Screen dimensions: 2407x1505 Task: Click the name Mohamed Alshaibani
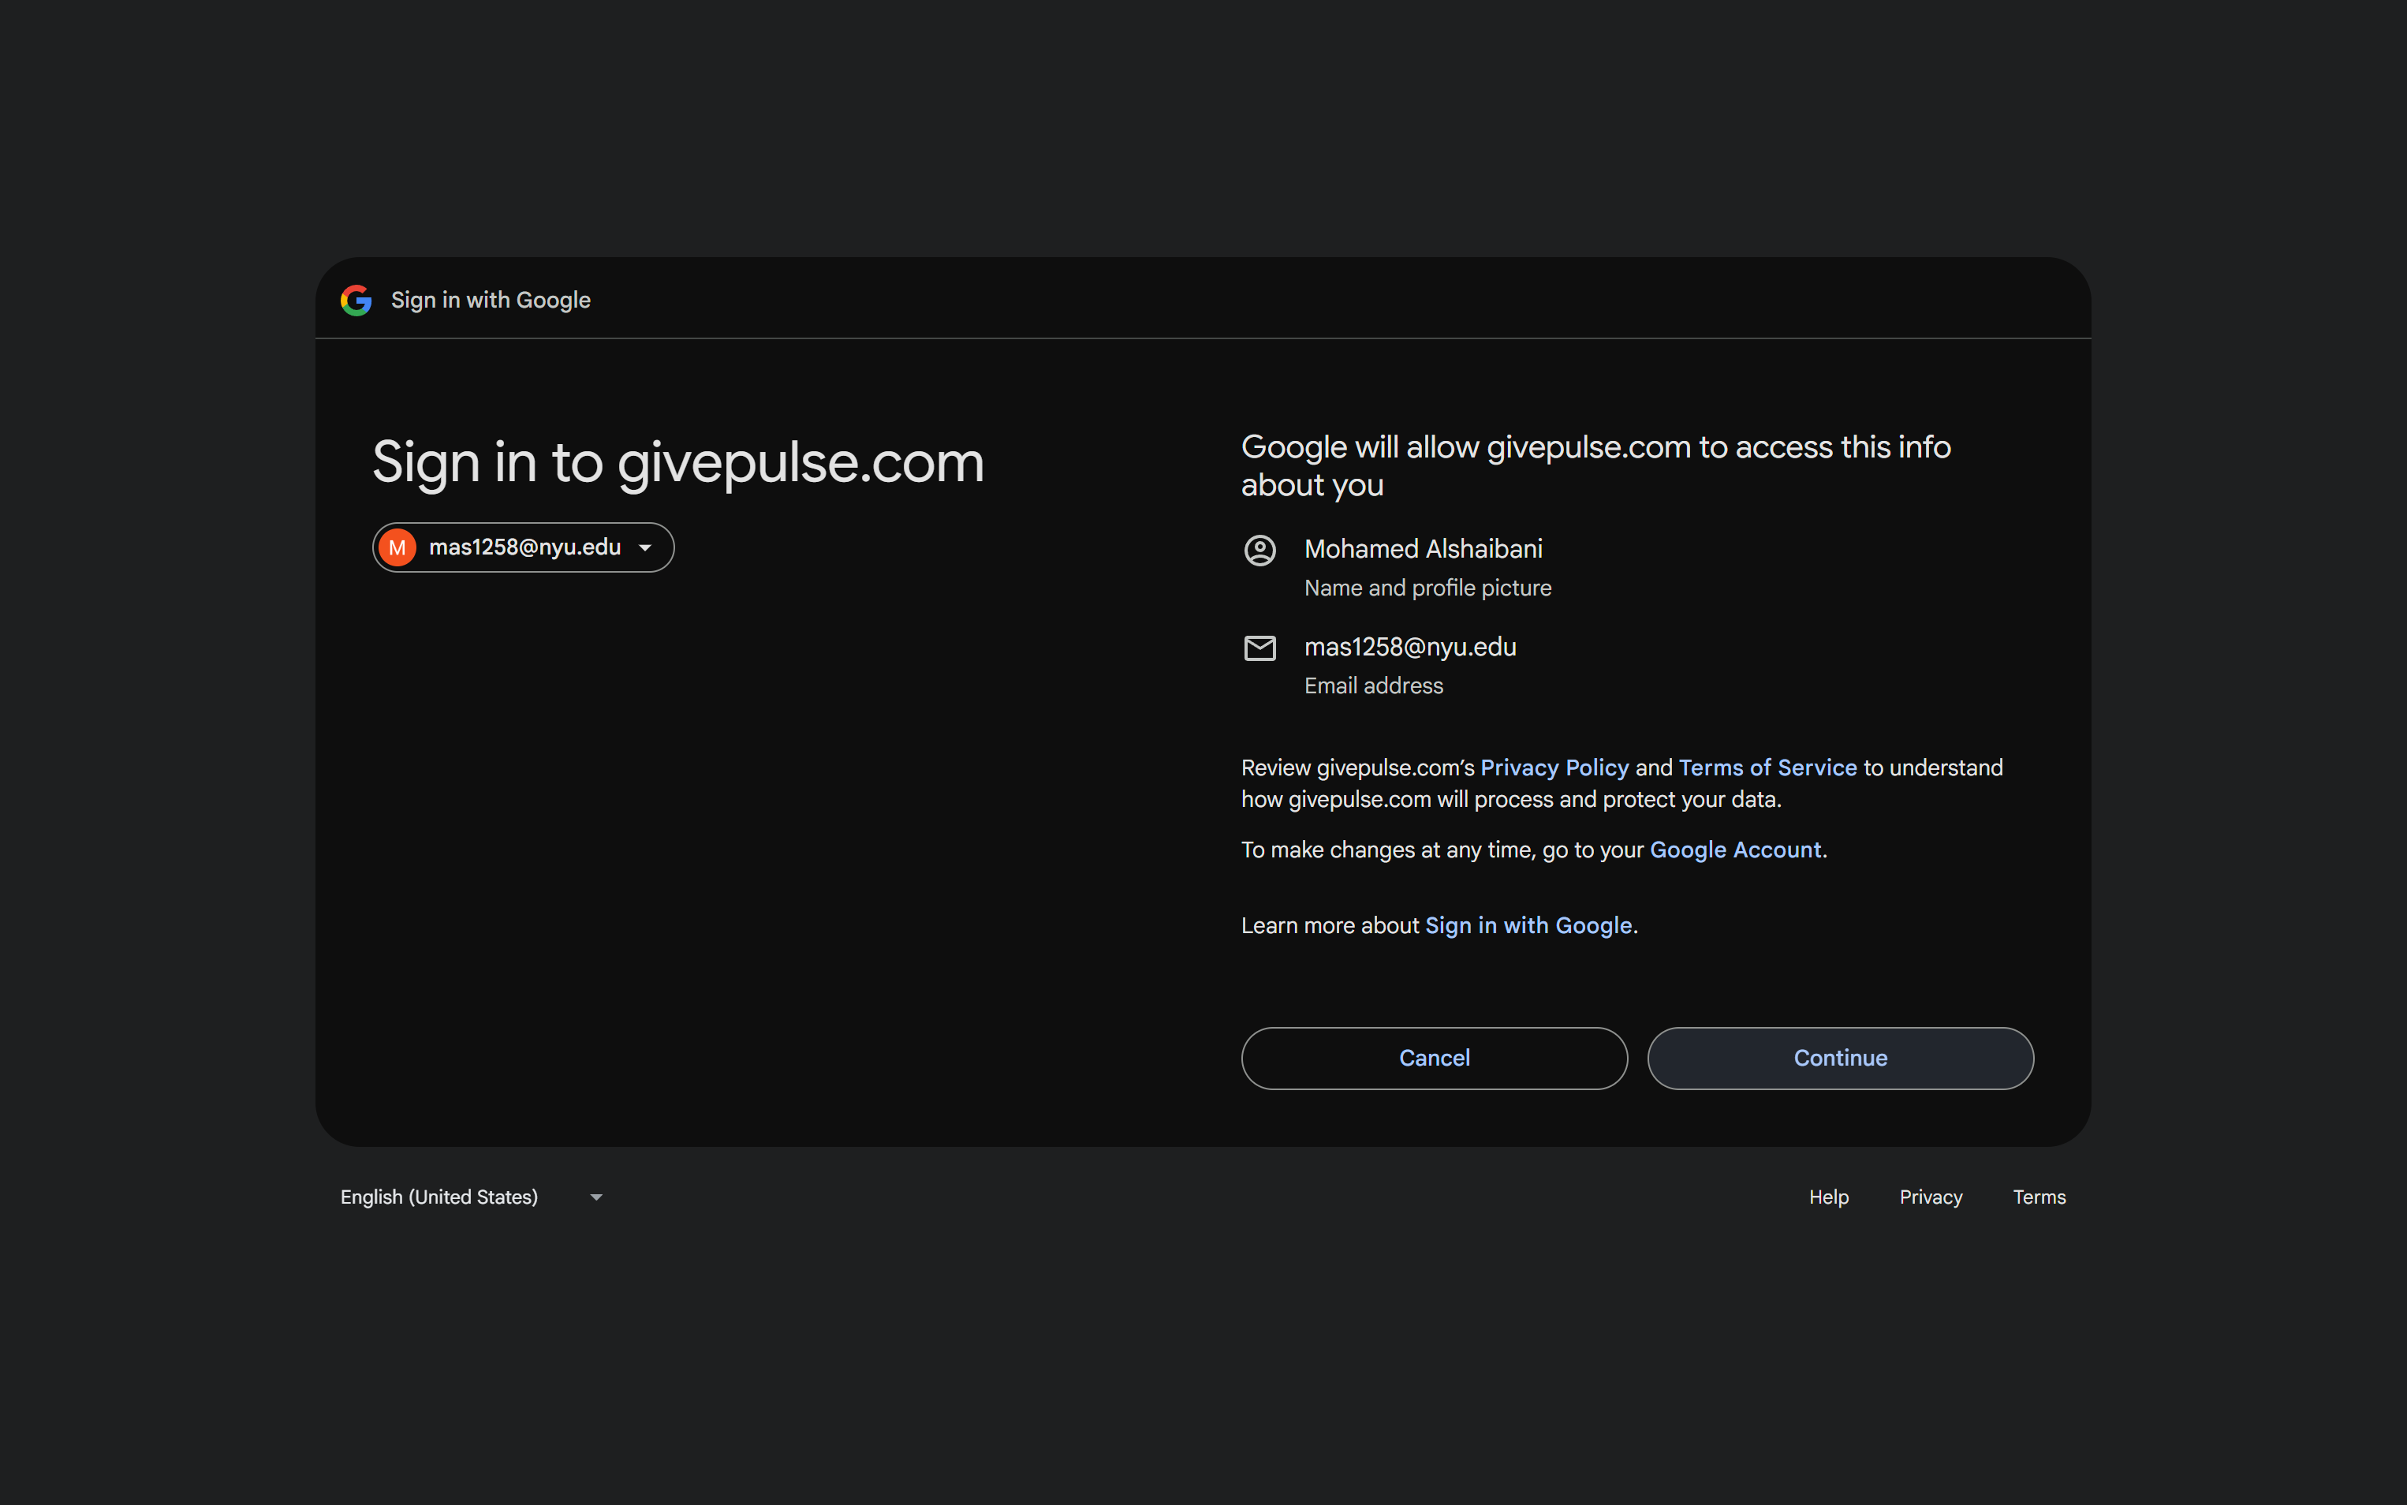click(1423, 548)
